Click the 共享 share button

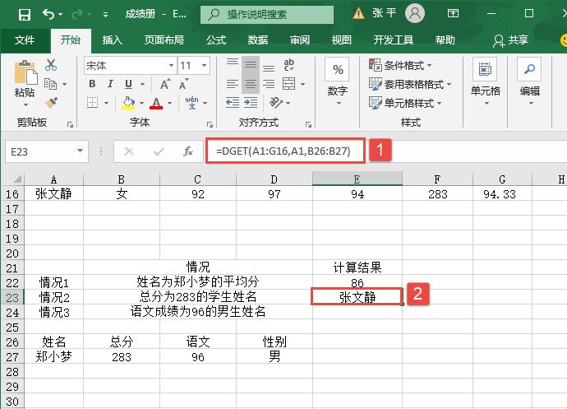tap(510, 40)
